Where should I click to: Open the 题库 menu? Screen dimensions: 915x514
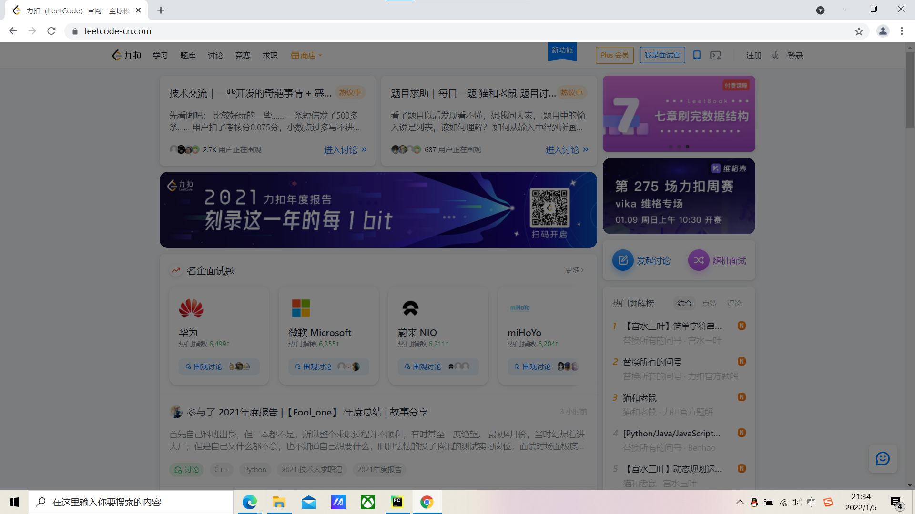[188, 56]
